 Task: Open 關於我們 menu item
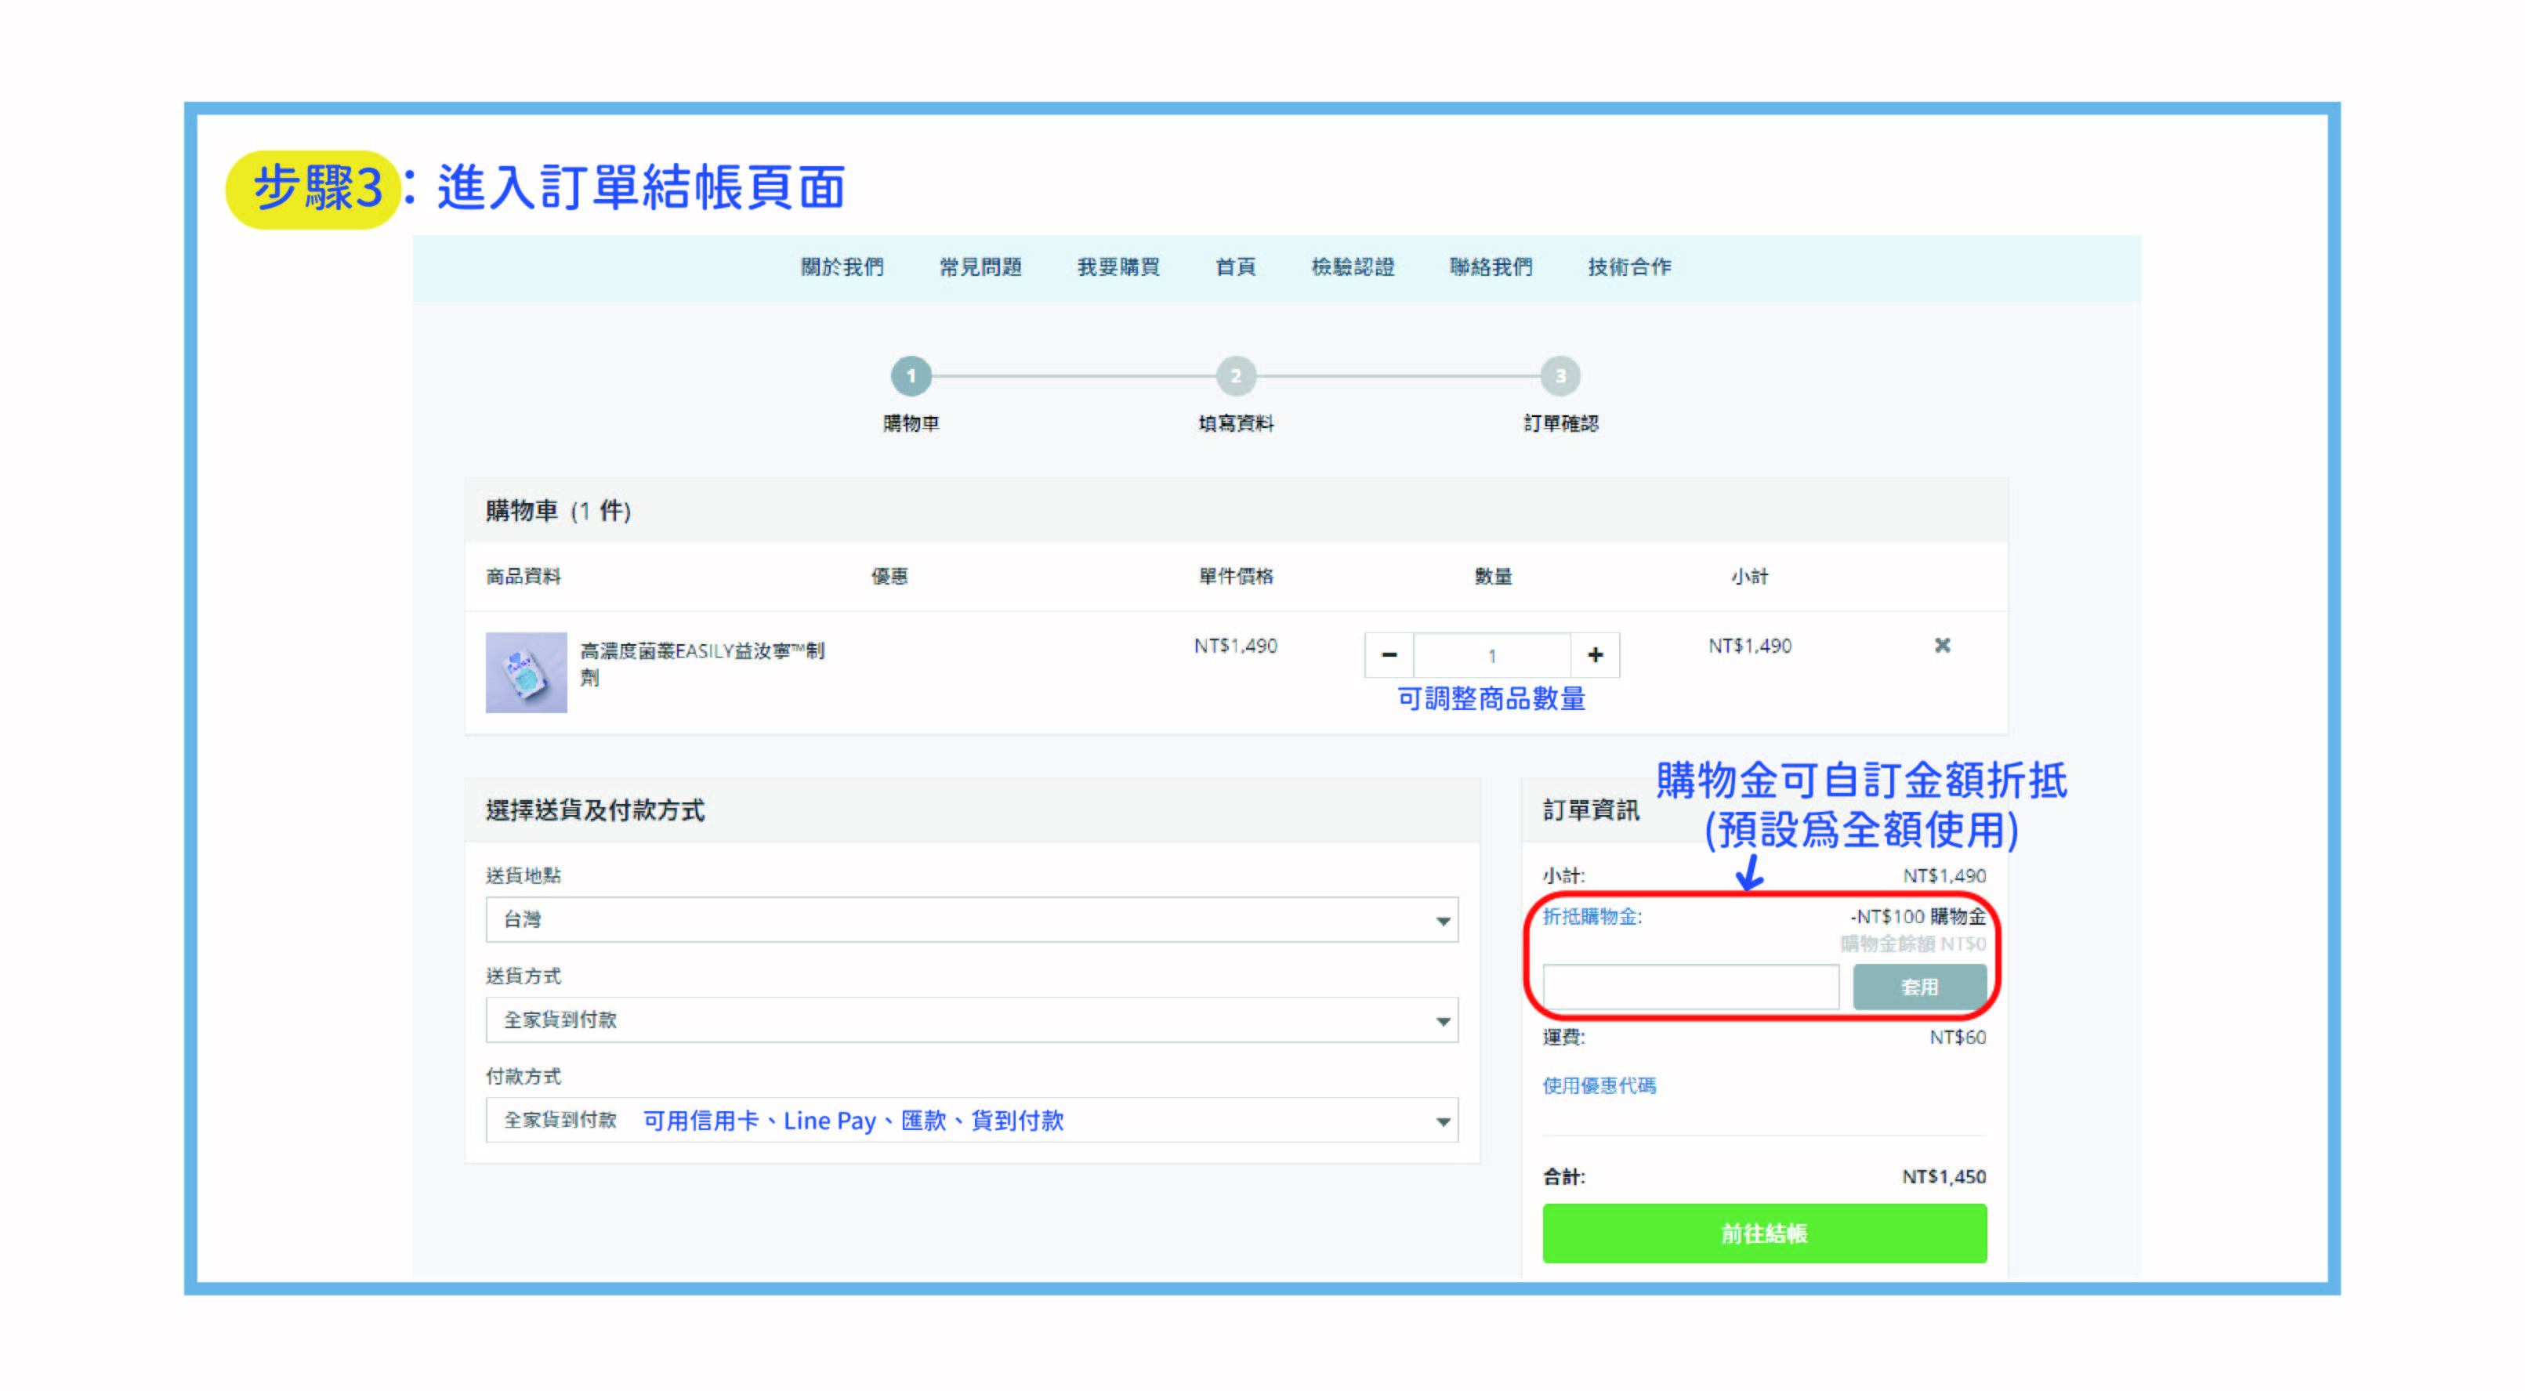[842, 266]
